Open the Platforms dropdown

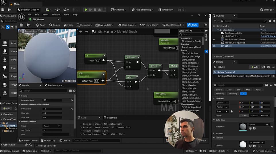pos(118,10)
